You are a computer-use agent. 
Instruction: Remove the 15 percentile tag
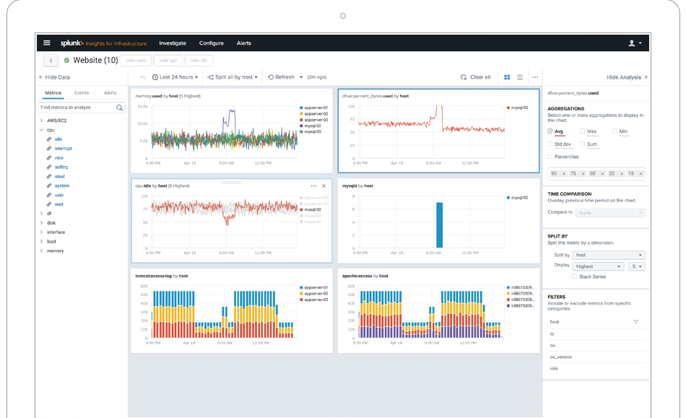tap(641, 174)
